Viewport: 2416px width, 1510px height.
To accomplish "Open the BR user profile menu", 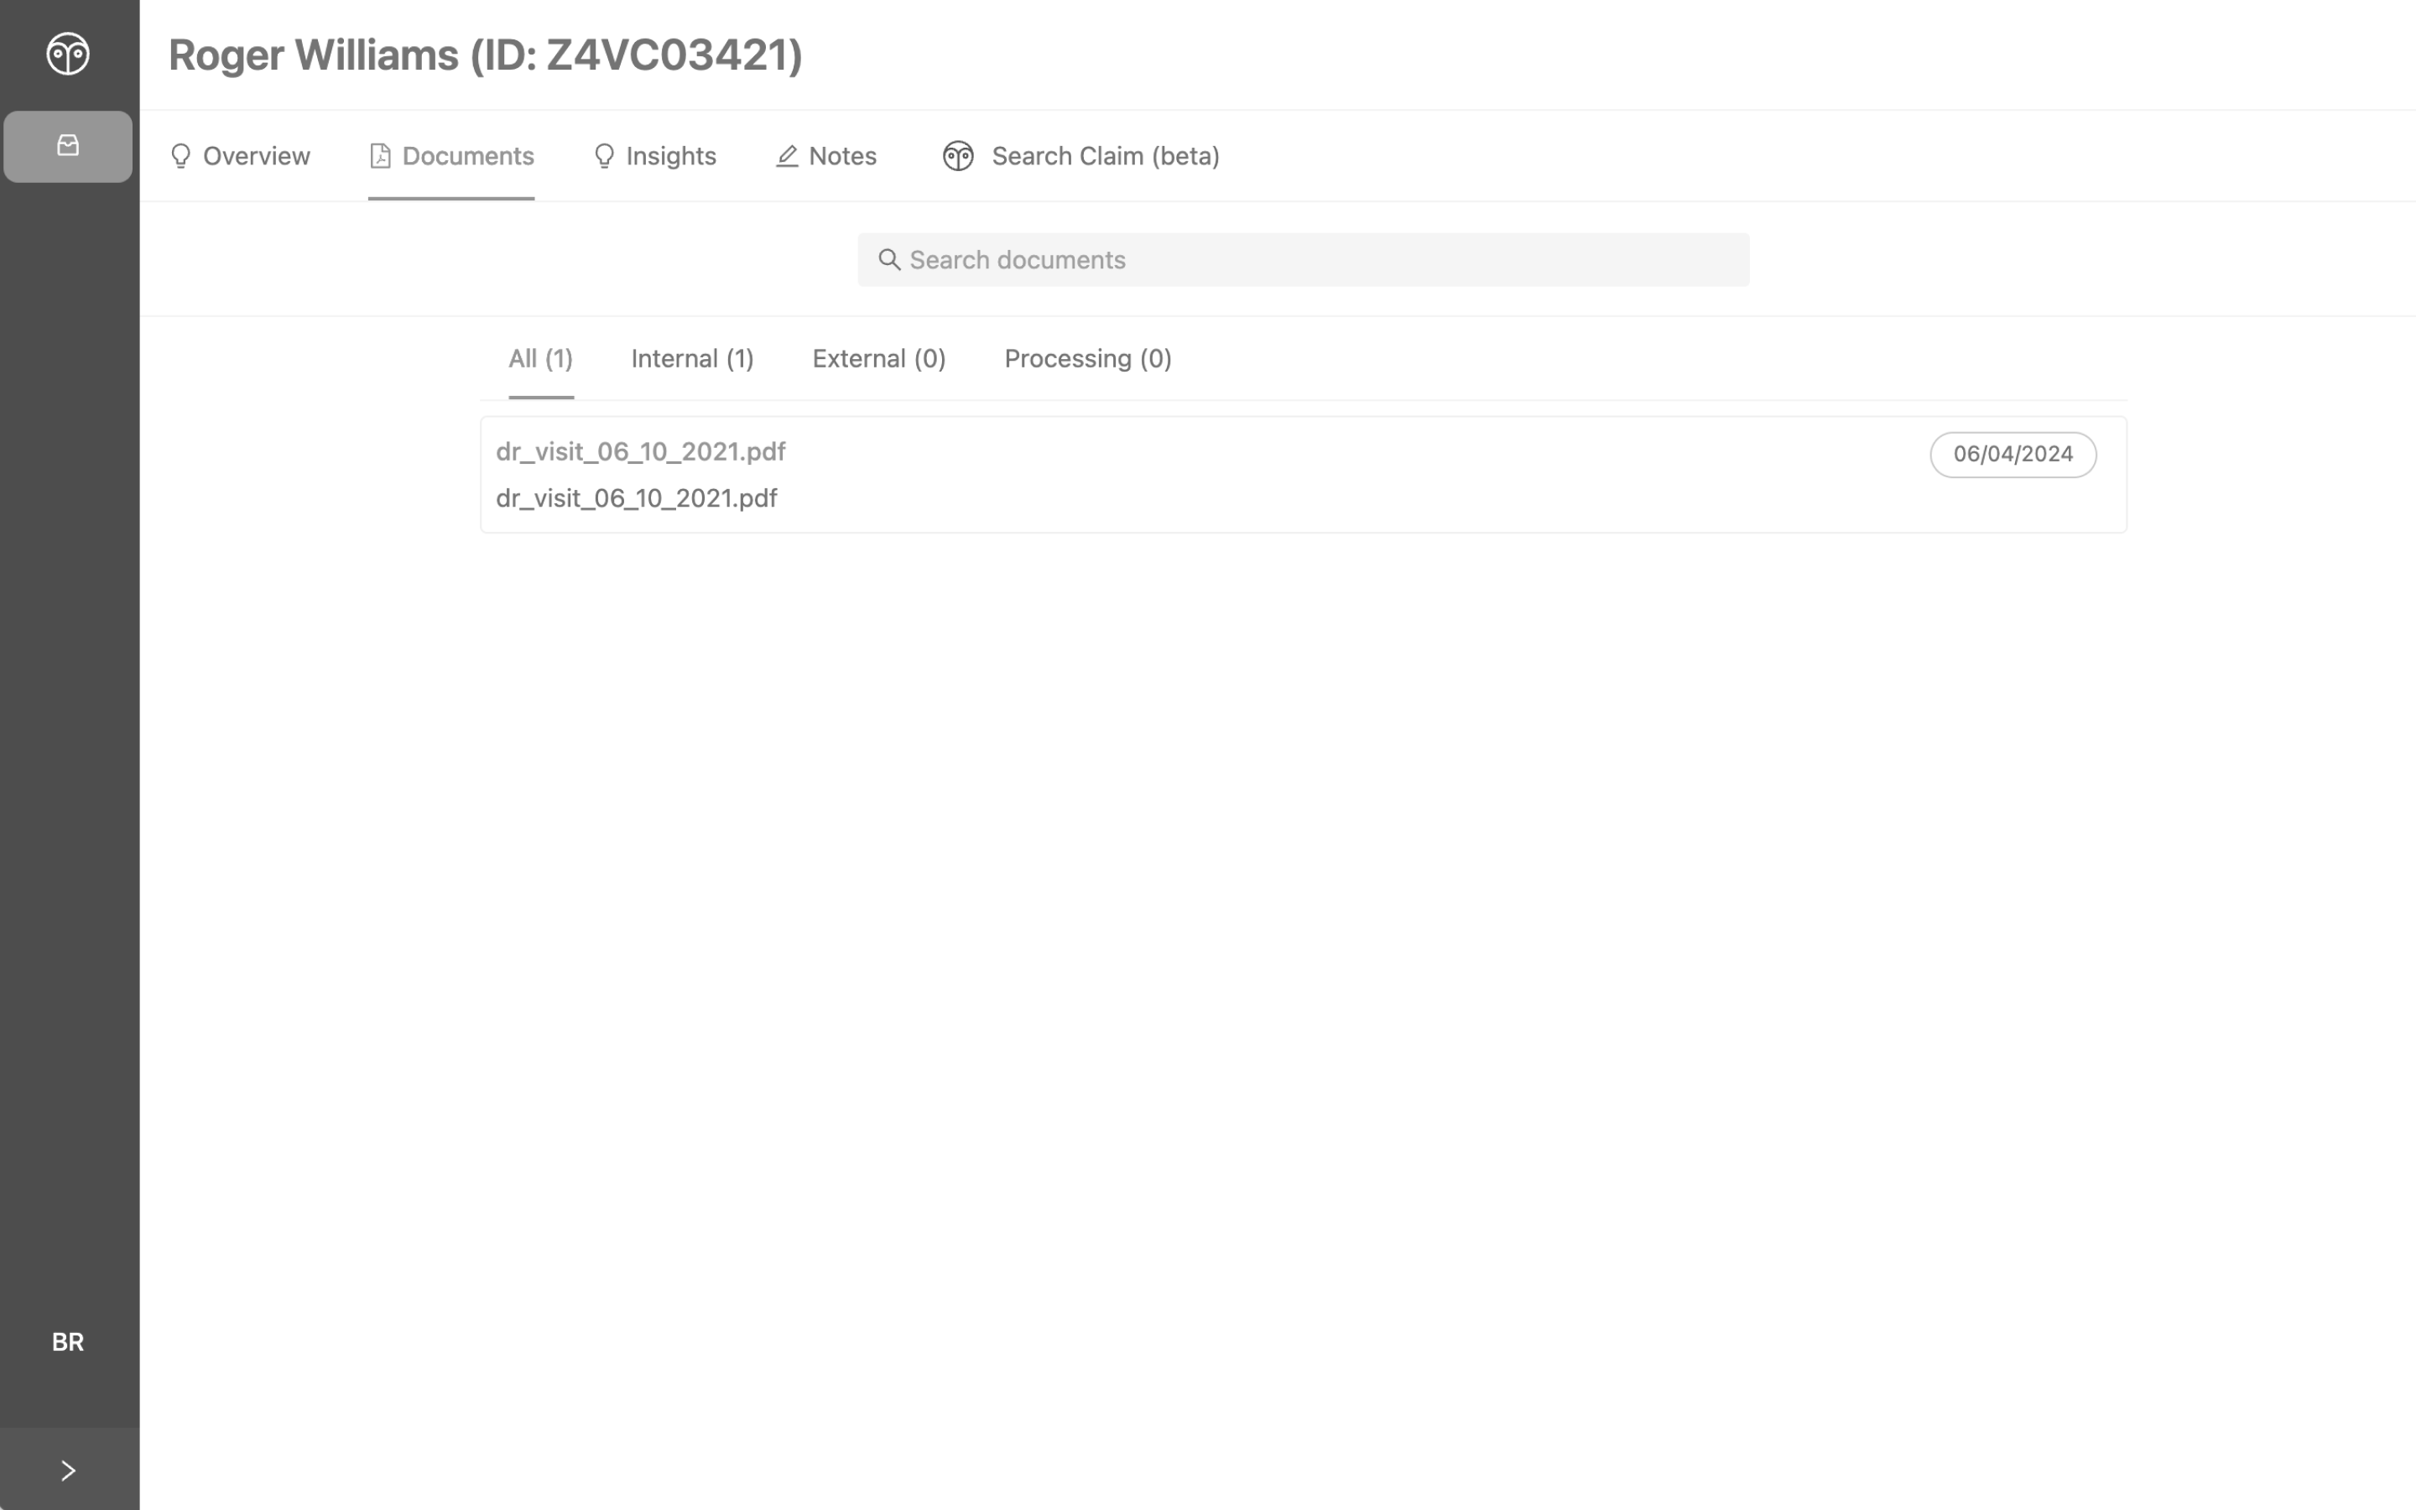I will [x=68, y=1341].
